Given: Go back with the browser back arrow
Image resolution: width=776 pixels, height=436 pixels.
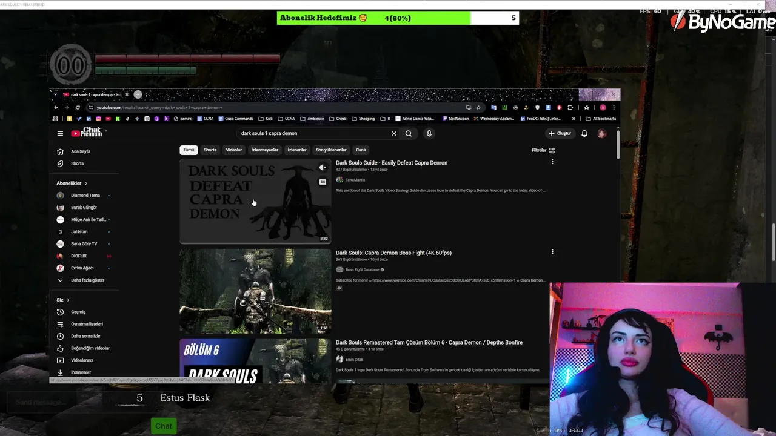Looking at the screenshot, I should (x=56, y=107).
